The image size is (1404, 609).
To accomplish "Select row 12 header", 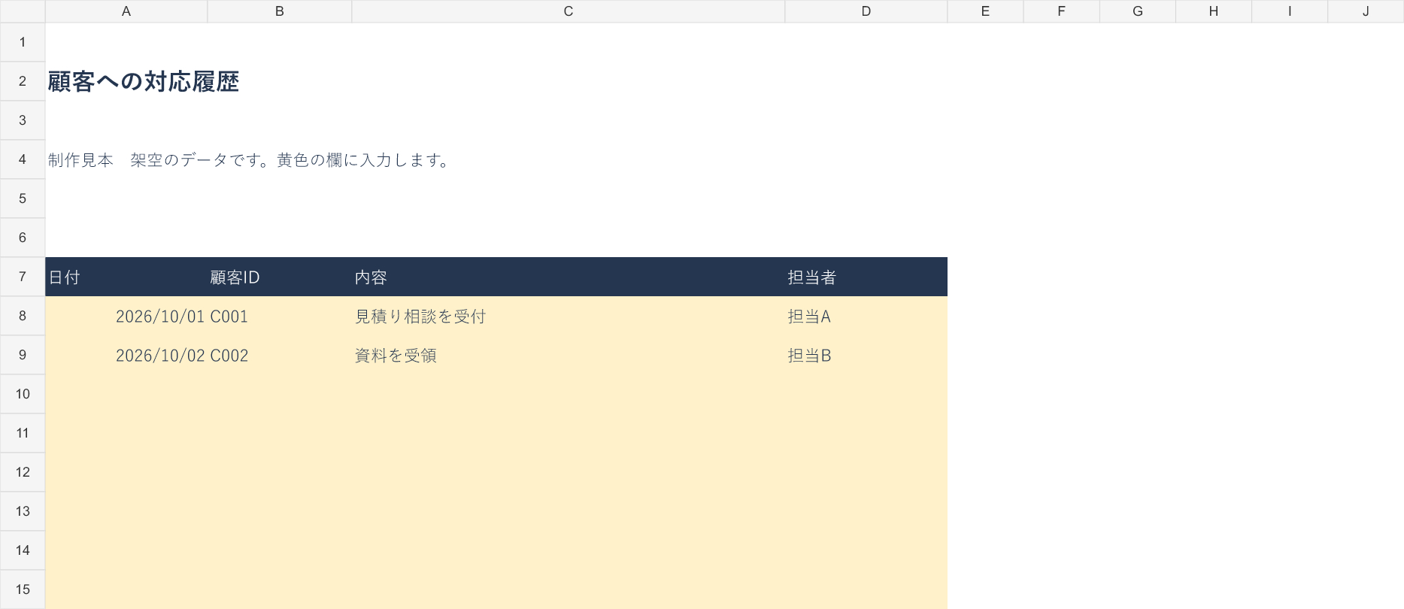I will (23, 472).
